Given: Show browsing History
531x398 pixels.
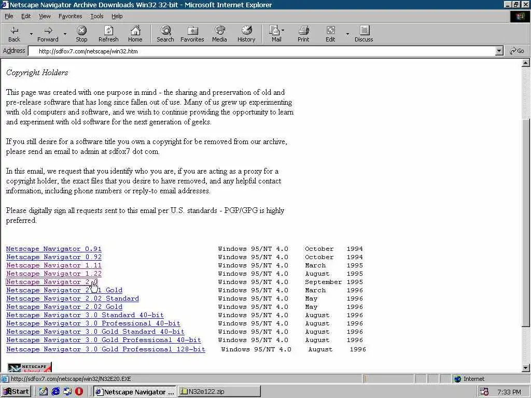Looking at the screenshot, I should pyautogui.click(x=246, y=34).
